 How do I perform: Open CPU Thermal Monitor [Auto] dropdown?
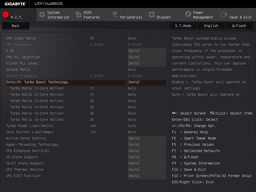point(147,169)
